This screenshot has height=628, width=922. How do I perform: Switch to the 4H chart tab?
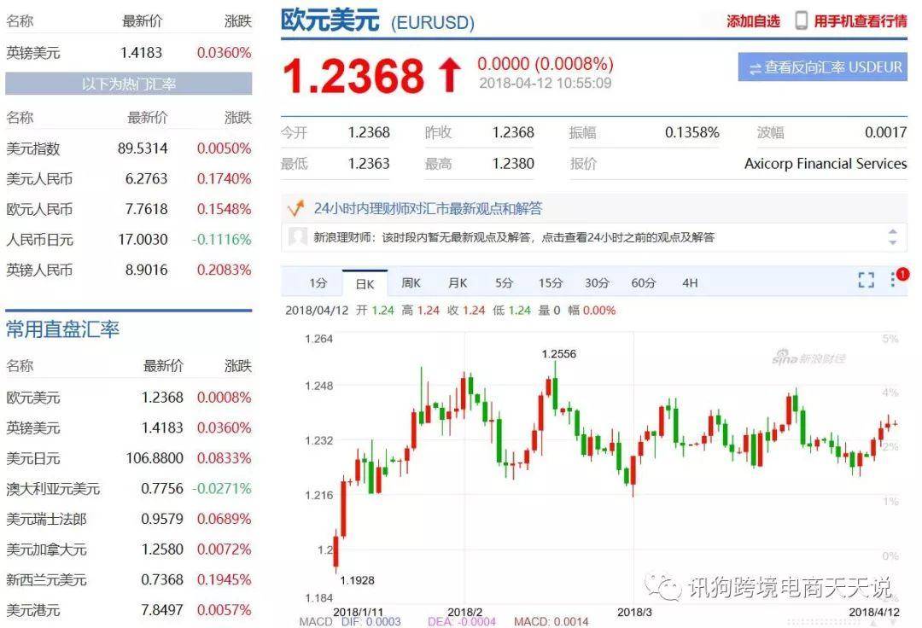click(690, 282)
